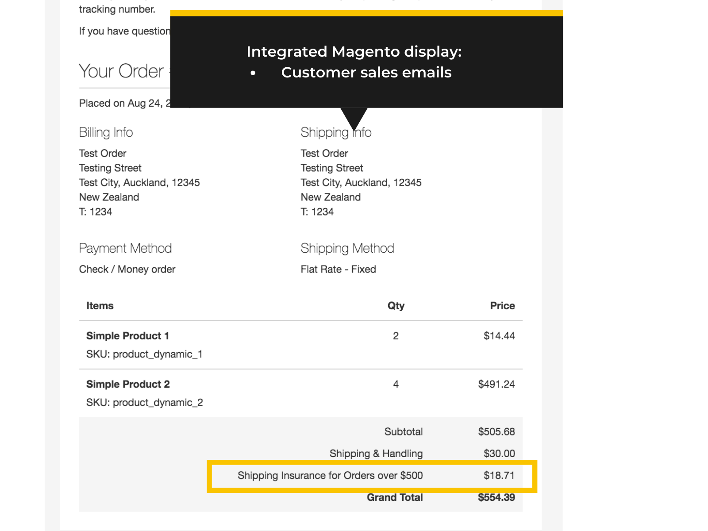
Task: Click 'Flat Rate - Fixed' shipping text
Action: [338, 269]
